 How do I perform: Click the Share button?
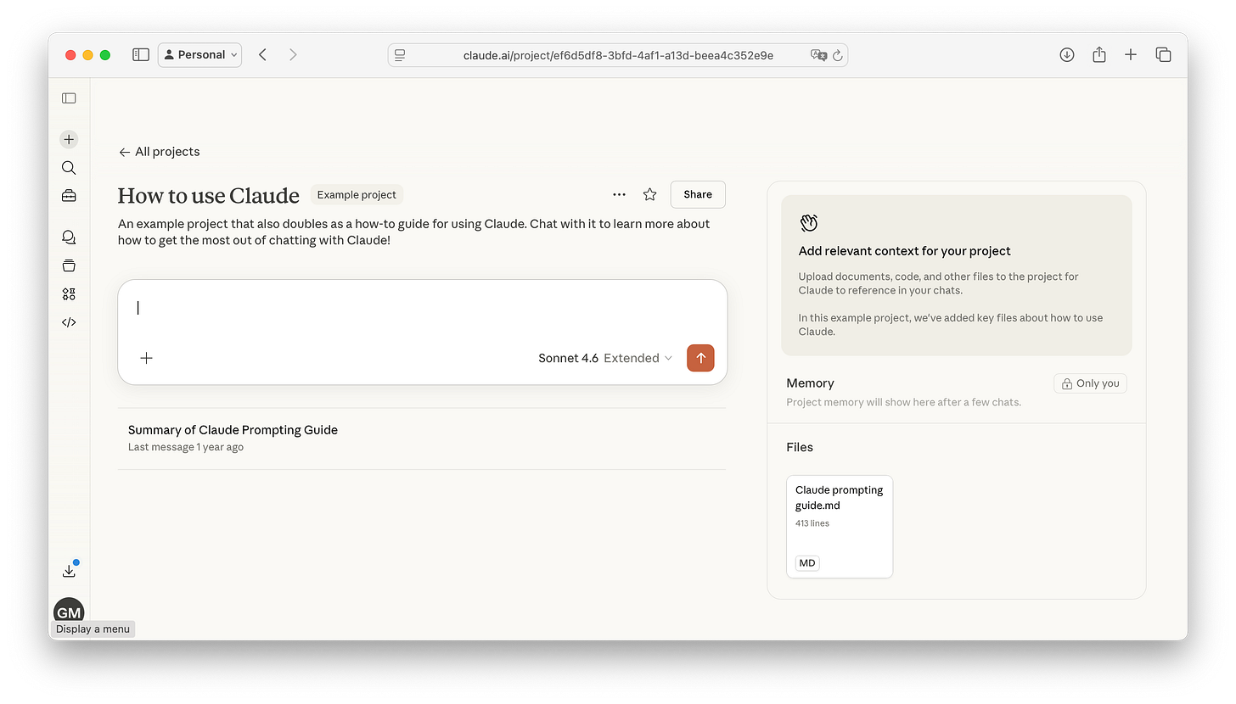tap(698, 194)
